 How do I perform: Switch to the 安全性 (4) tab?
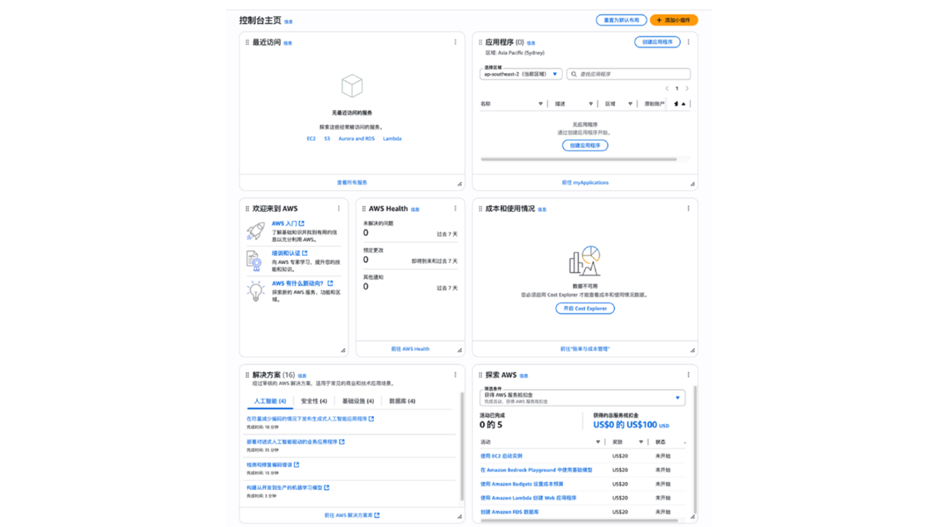[x=314, y=401]
